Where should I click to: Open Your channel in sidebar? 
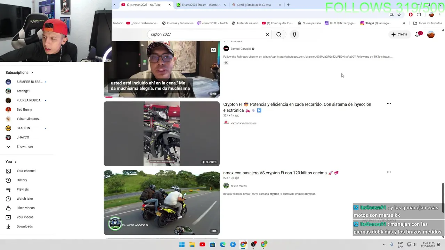[26, 171]
